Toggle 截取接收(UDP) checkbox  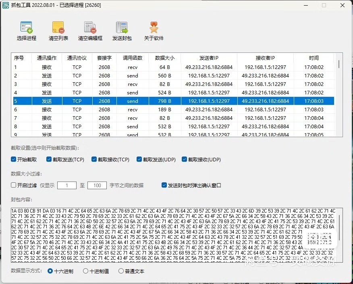pos(185,159)
